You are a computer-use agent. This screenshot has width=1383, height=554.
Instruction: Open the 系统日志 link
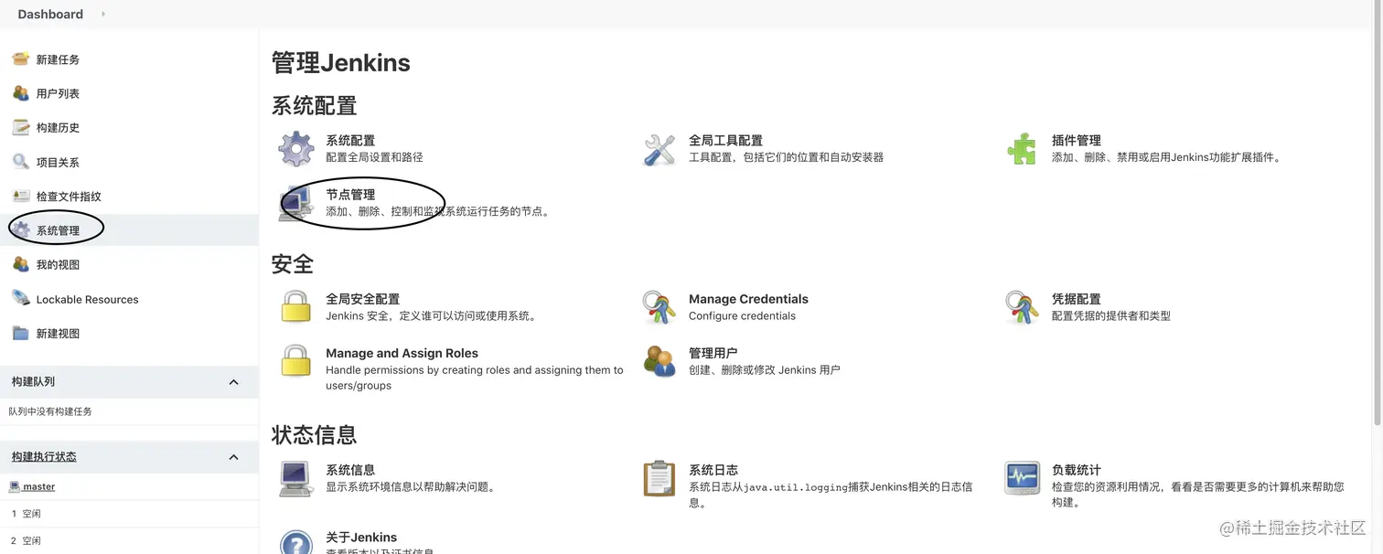coord(713,470)
